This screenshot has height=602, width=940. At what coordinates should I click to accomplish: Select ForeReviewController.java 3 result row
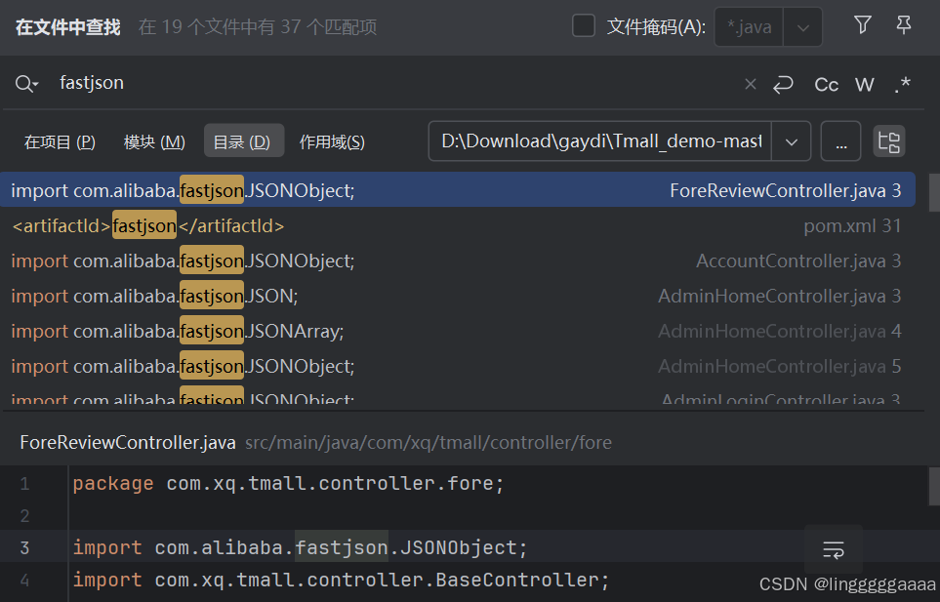tap(458, 190)
